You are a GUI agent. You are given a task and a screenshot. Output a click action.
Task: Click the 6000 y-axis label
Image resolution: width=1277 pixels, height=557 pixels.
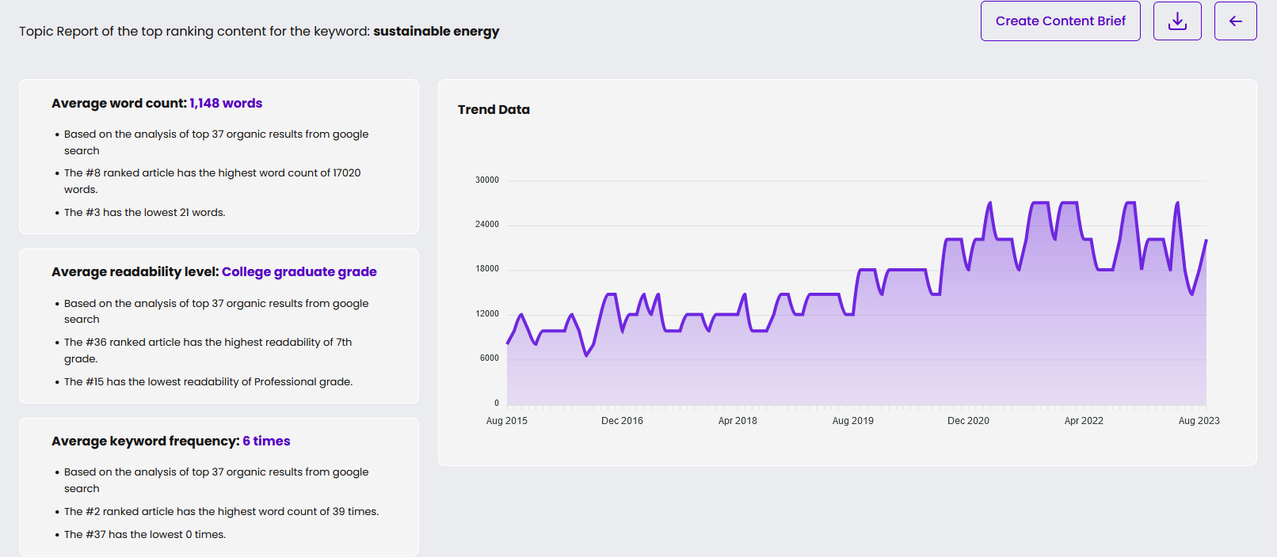pyautogui.click(x=489, y=358)
